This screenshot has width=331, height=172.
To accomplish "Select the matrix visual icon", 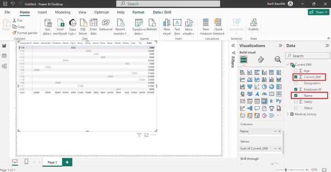I will pyautogui.click(x=264, y=101).
